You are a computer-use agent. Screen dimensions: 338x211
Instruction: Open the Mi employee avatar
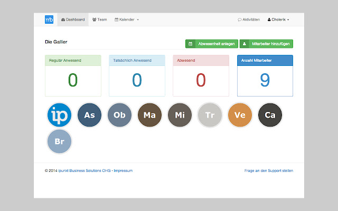click(x=180, y=115)
